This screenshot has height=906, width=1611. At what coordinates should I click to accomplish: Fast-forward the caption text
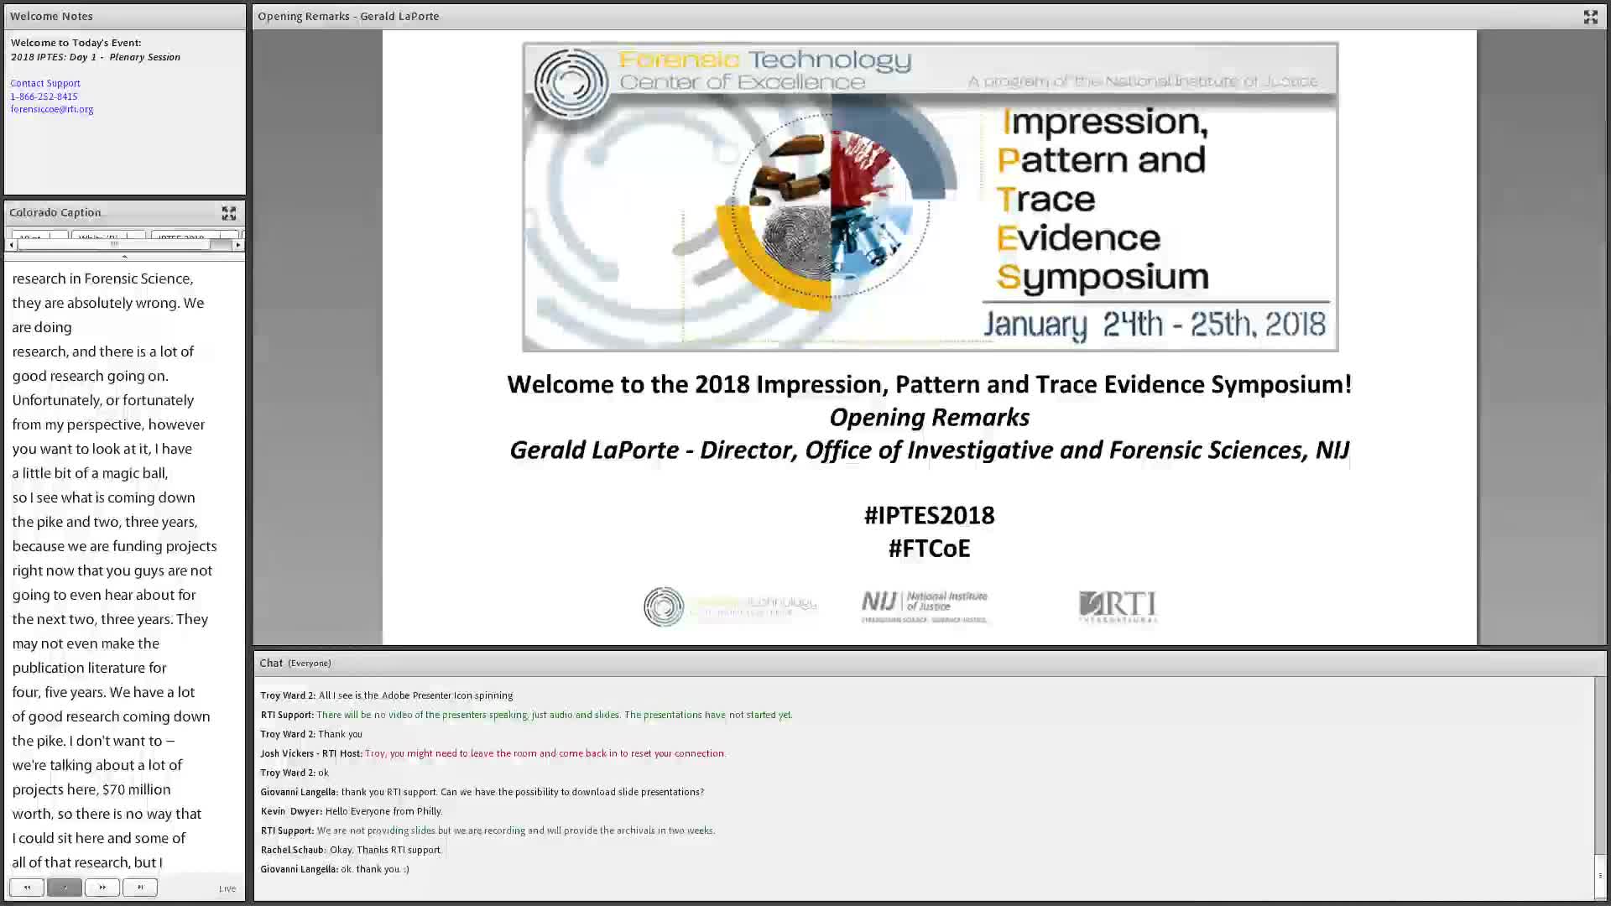pos(102,888)
